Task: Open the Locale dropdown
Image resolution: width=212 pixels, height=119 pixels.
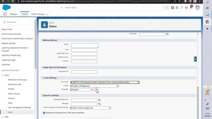Action: [95, 86]
